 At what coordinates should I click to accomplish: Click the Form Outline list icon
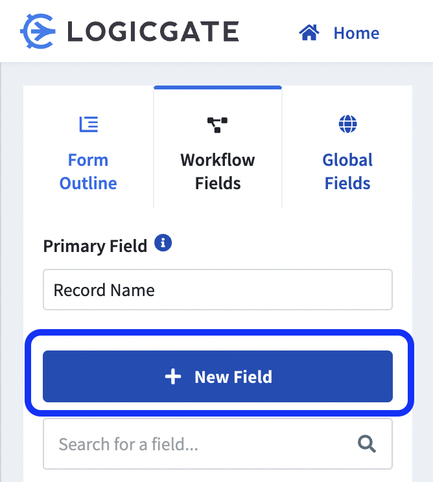coord(89,124)
